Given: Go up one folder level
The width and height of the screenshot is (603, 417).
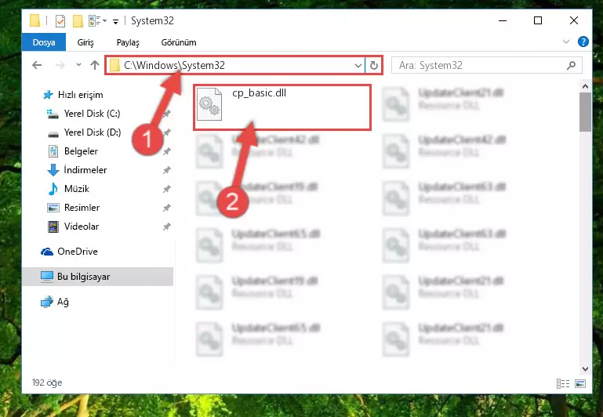Looking at the screenshot, I should [x=95, y=65].
